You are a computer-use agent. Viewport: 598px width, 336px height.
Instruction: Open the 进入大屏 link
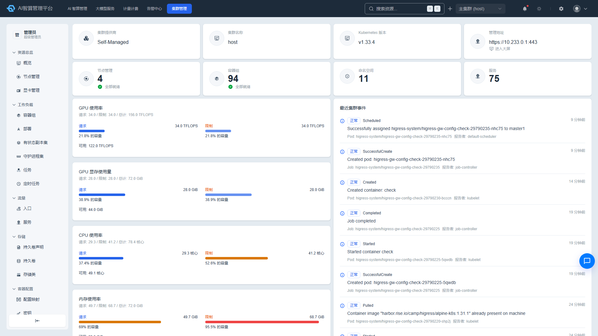pyautogui.click(x=500, y=49)
